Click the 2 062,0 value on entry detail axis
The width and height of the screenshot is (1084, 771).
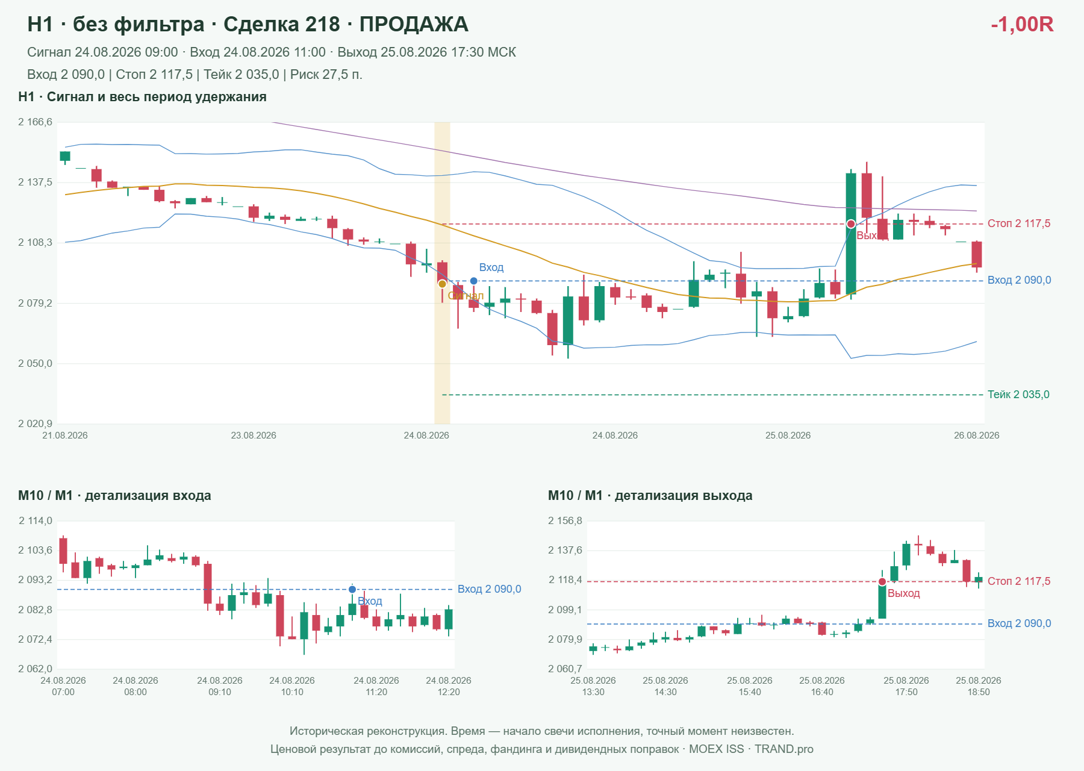pos(35,669)
